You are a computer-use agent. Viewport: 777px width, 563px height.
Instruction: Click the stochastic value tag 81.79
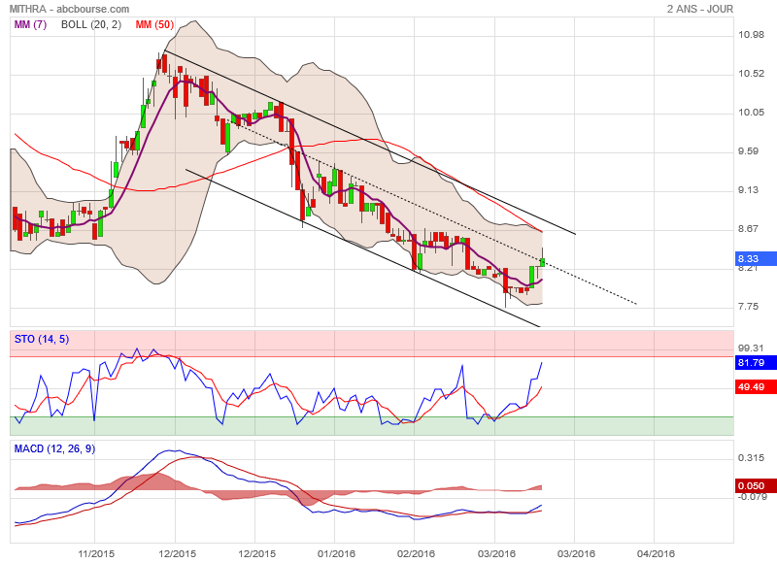click(757, 362)
